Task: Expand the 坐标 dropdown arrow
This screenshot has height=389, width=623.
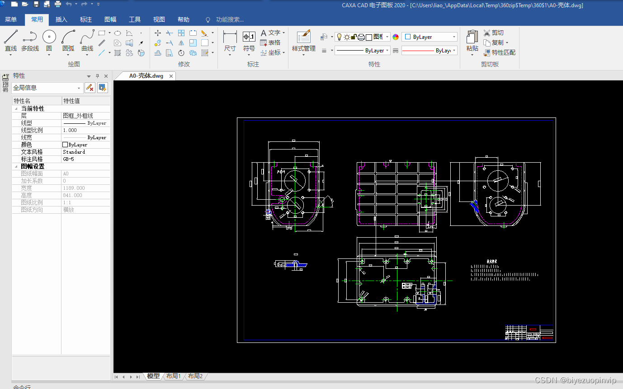Action: (283, 53)
